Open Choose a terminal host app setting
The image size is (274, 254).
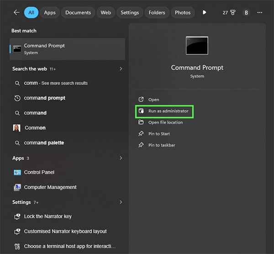(x=67, y=246)
